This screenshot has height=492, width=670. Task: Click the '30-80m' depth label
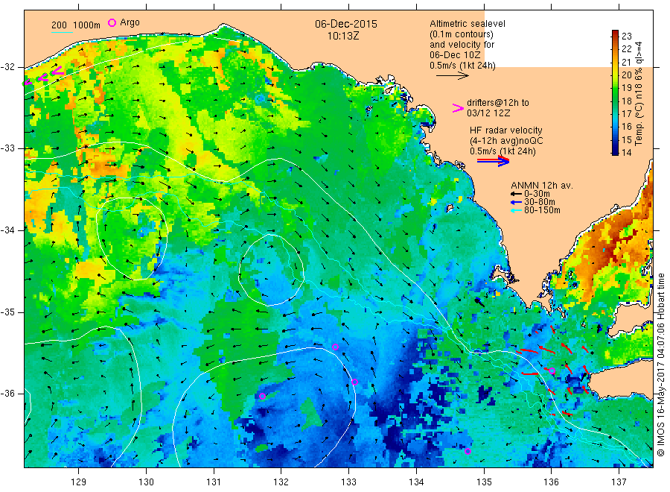(539, 202)
